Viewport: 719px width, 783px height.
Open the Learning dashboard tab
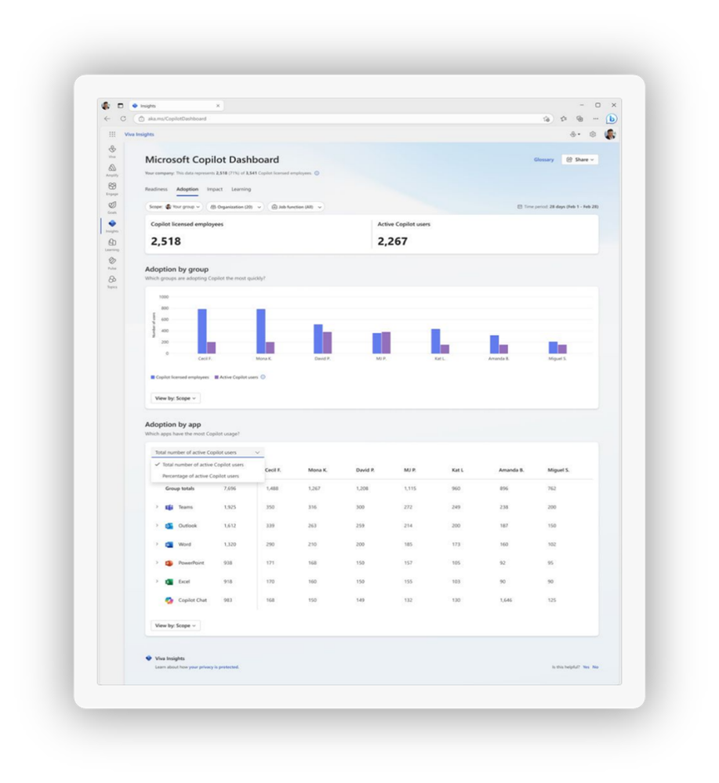[x=241, y=189]
